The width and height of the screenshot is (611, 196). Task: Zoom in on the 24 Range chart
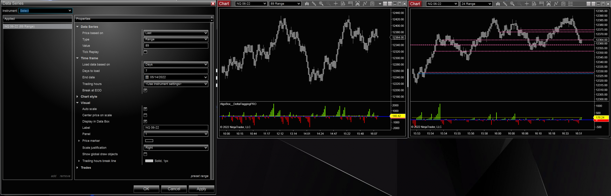coord(512,4)
